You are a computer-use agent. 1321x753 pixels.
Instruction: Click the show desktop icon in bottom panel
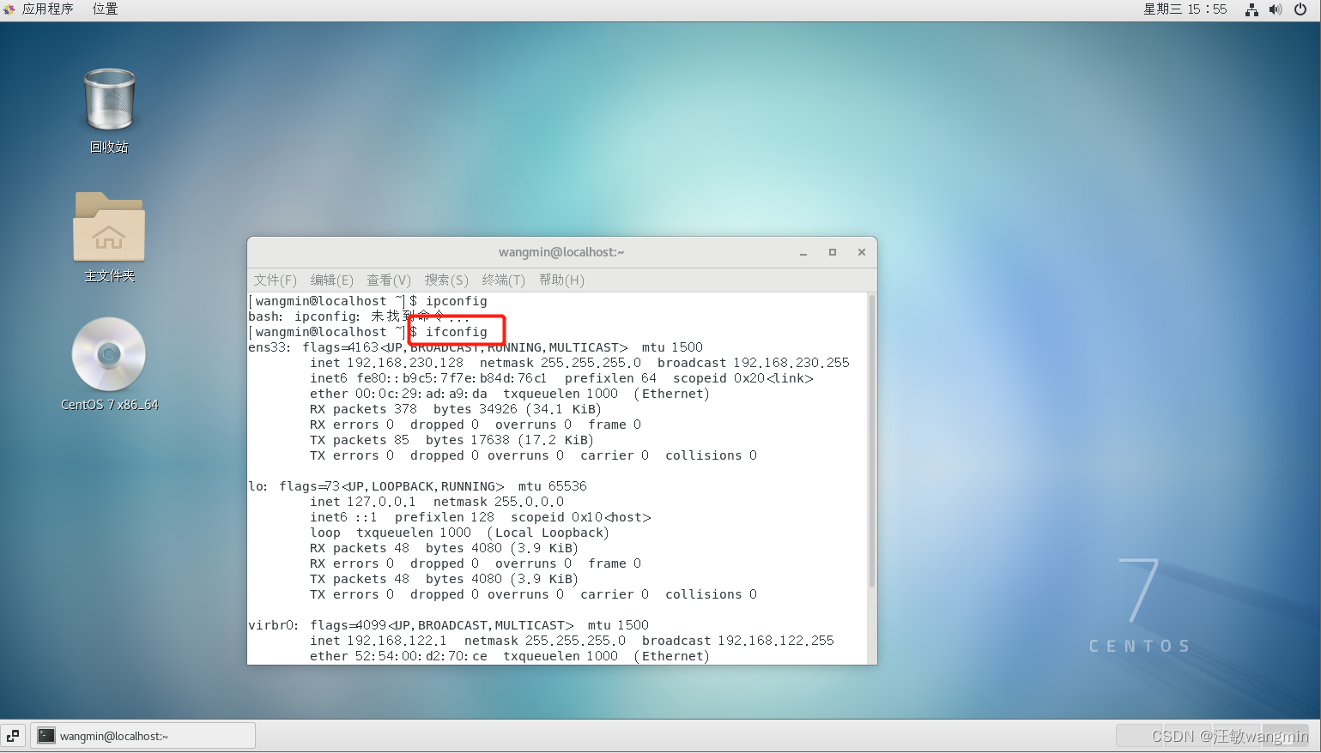point(13,736)
